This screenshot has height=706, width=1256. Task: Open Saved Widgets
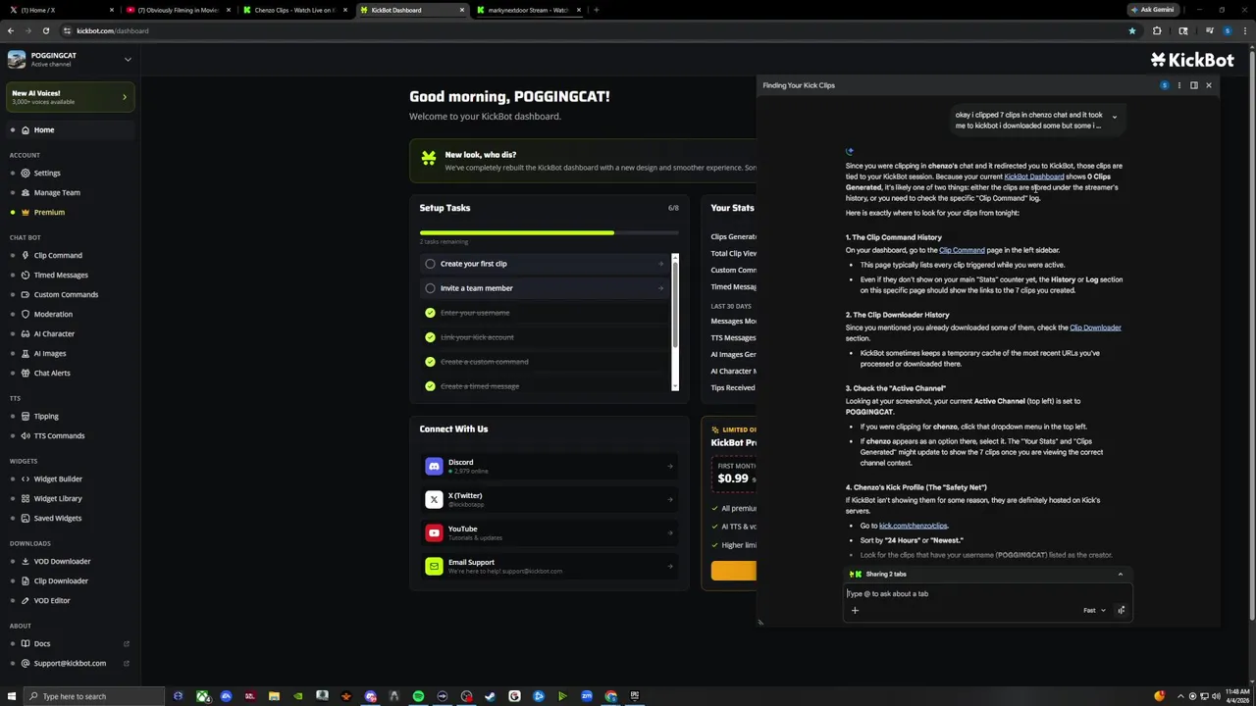[69, 518]
